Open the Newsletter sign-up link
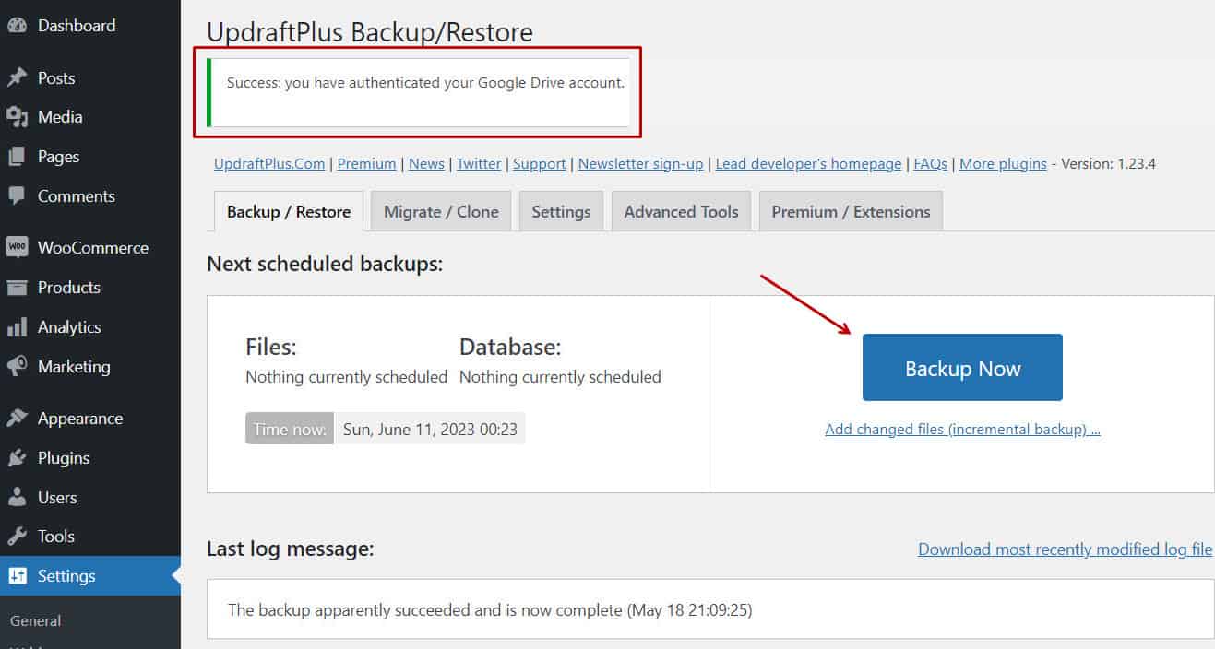This screenshot has width=1215, height=649. coord(640,164)
